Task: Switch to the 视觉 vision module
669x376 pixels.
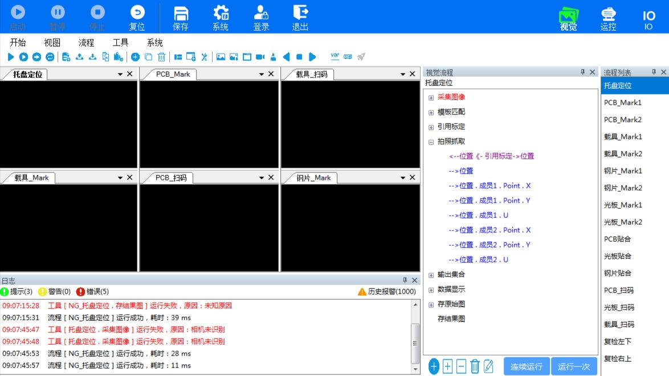Action: click(568, 18)
